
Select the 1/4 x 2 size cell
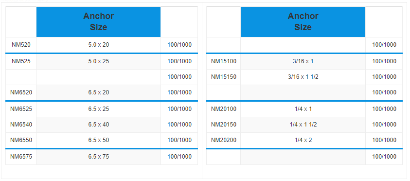303,140
